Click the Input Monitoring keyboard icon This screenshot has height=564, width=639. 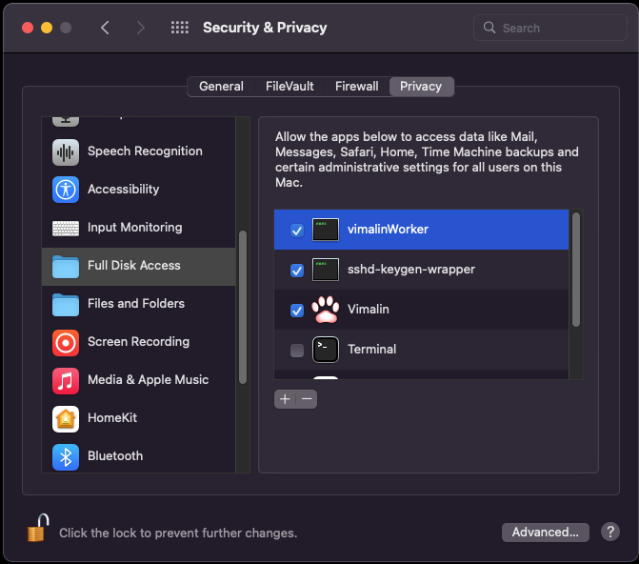click(x=66, y=228)
